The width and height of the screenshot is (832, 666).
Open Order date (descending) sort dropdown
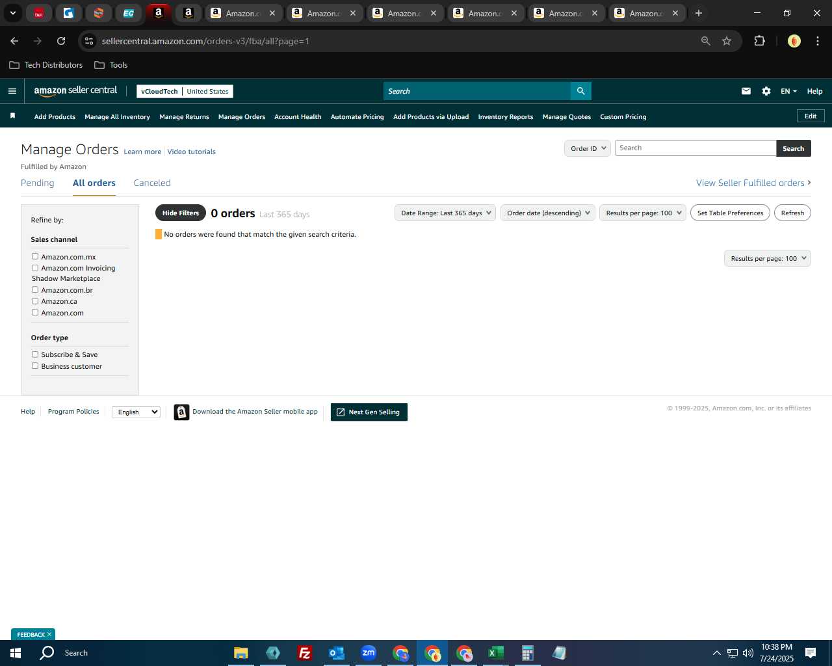pyautogui.click(x=548, y=213)
